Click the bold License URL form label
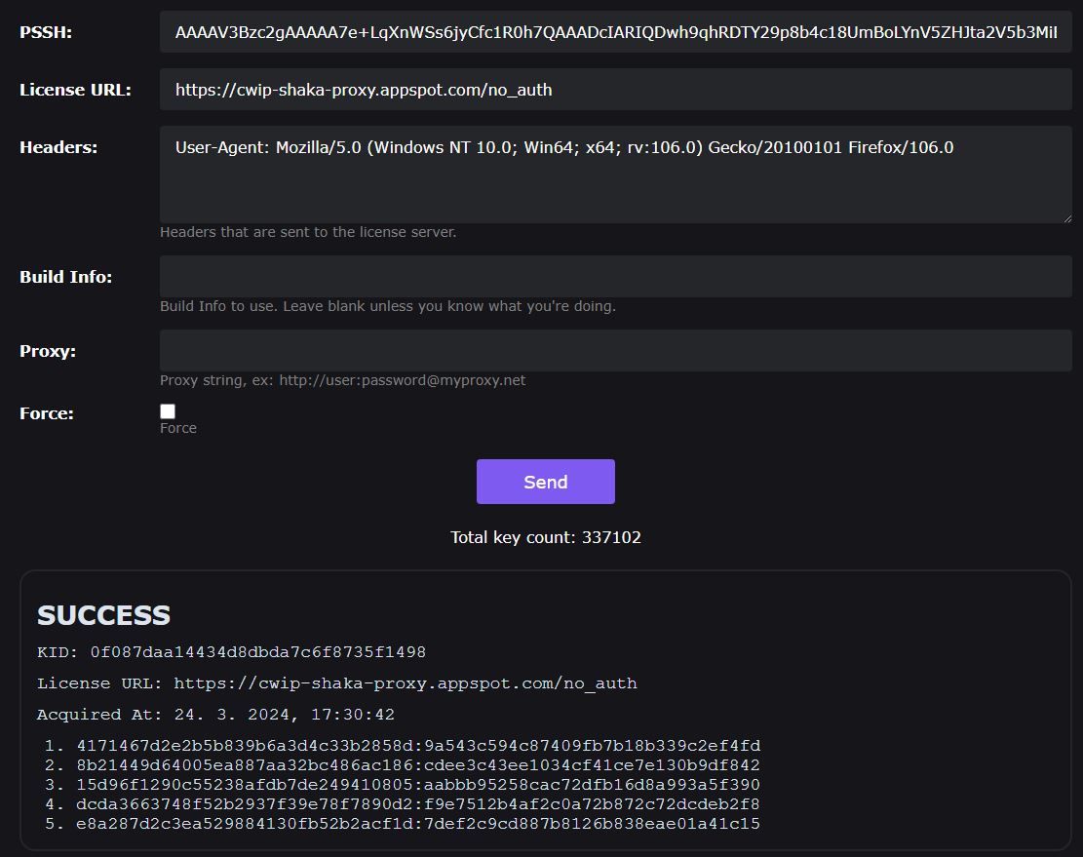Viewport: 1083px width, 857px height. [x=75, y=90]
